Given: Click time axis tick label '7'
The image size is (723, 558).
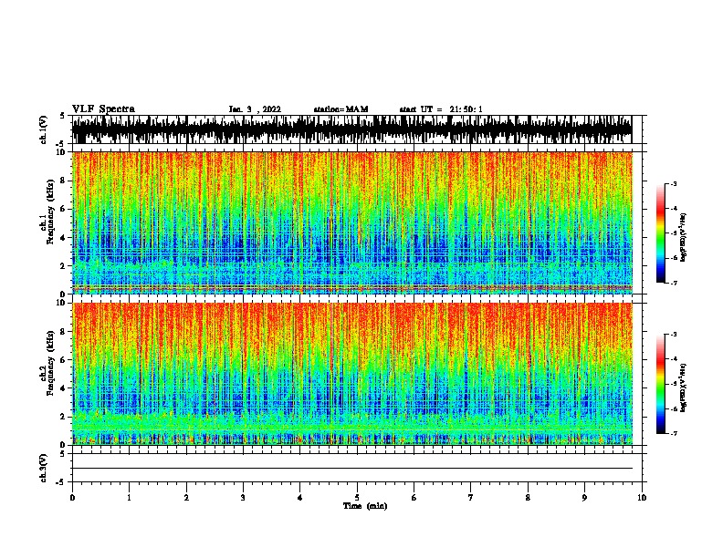Looking at the screenshot, I should (x=471, y=498).
